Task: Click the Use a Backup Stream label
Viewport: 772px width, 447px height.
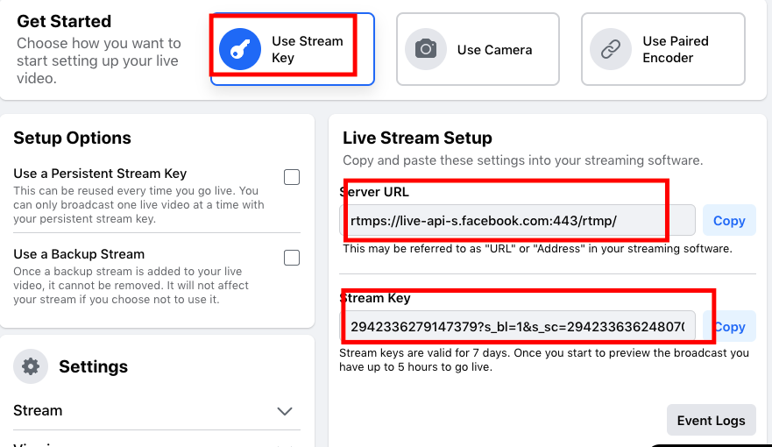Action: click(79, 254)
